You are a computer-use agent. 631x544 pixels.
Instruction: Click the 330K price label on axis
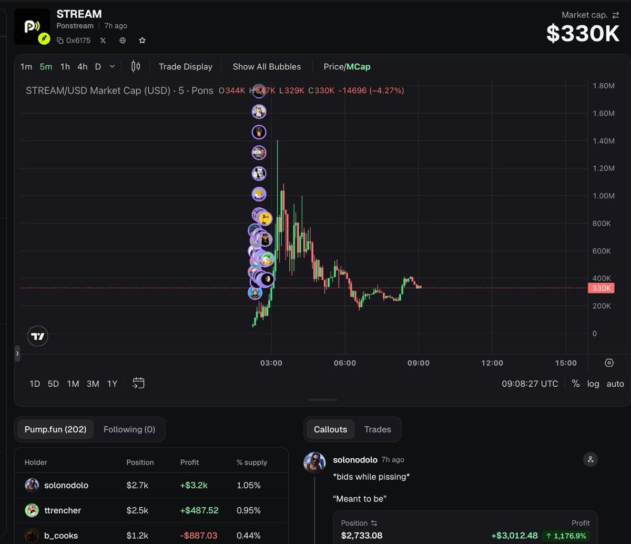click(x=601, y=288)
